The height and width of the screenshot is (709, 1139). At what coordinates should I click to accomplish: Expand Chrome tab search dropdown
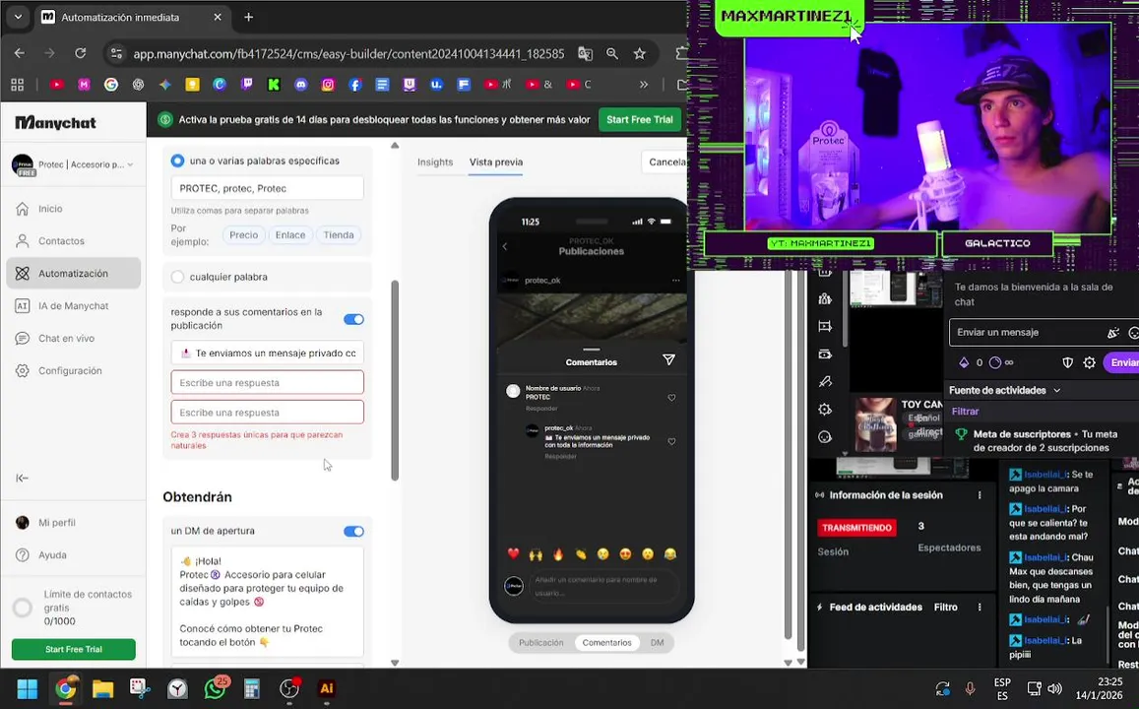[x=18, y=17]
